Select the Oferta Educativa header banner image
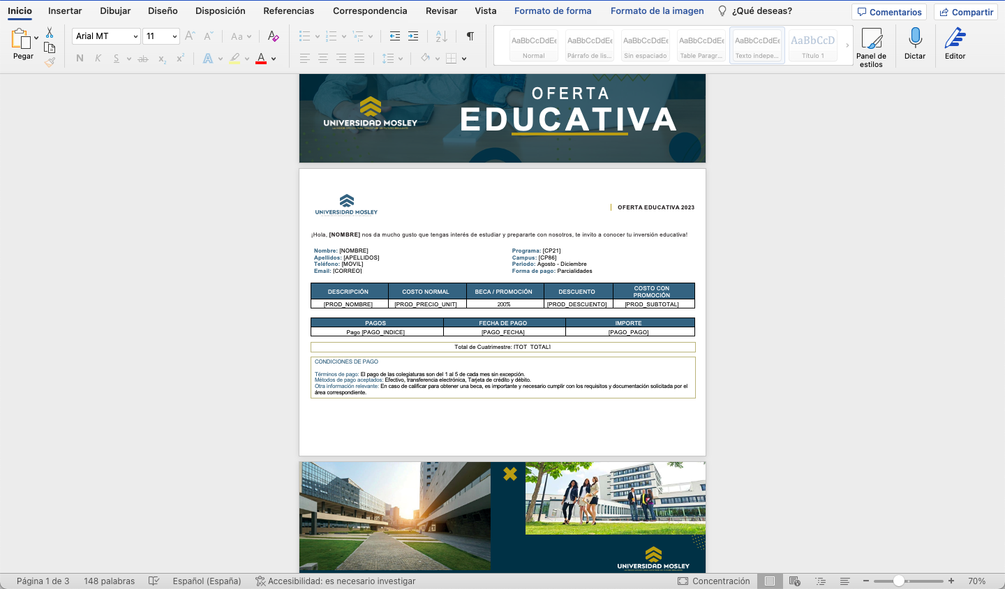 click(502, 118)
